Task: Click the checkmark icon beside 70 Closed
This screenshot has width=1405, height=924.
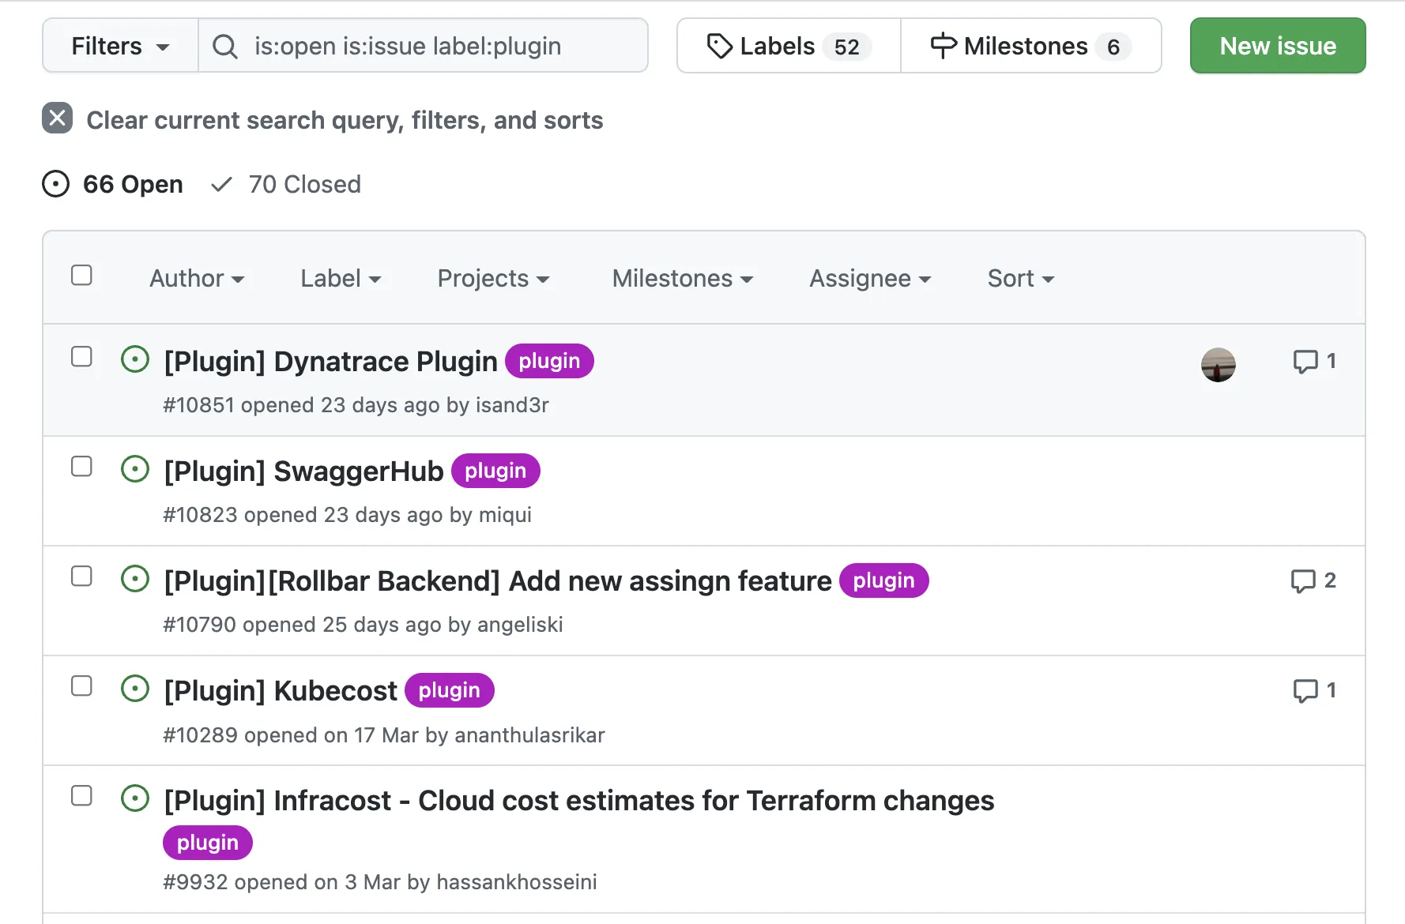Action: coord(221,184)
